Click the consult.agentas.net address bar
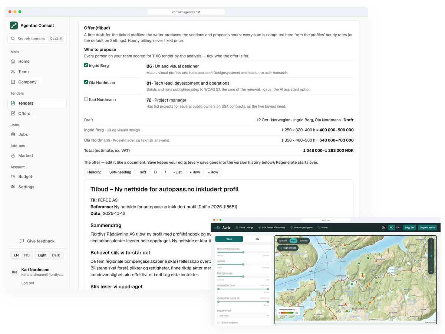 (x=186, y=12)
